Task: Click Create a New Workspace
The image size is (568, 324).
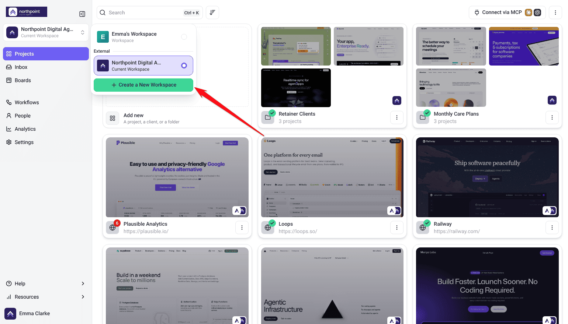Action: tap(143, 85)
